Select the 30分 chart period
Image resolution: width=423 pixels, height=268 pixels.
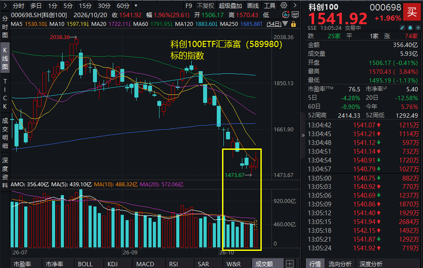pyautogui.click(x=104, y=6)
